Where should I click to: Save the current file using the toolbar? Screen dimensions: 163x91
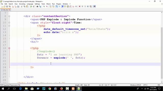pyautogui.click(x=7, y=7)
